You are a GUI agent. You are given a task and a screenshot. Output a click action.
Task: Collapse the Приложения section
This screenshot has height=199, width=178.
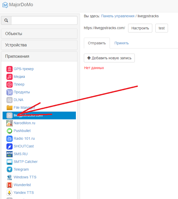[39, 56]
